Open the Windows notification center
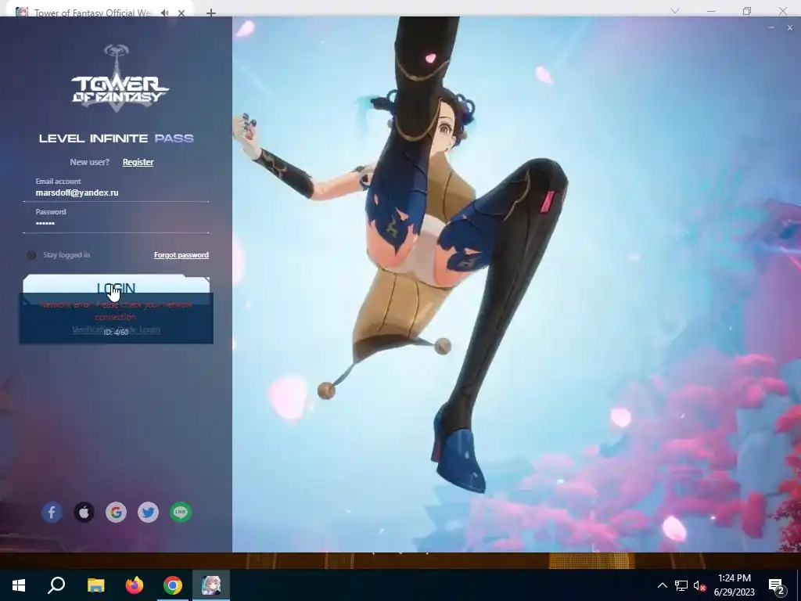Image resolution: width=801 pixels, height=601 pixels. (x=777, y=586)
